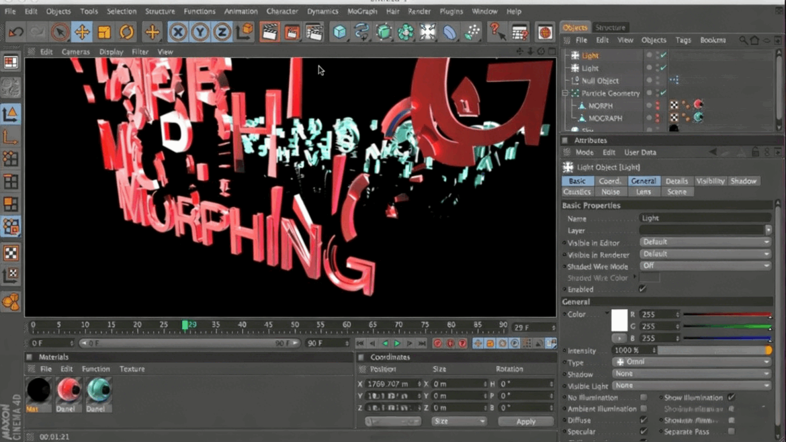This screenshot has width=786, height=442.
Task: Open the Shadow dropdown set to None
Action: (x=692, y=373)
